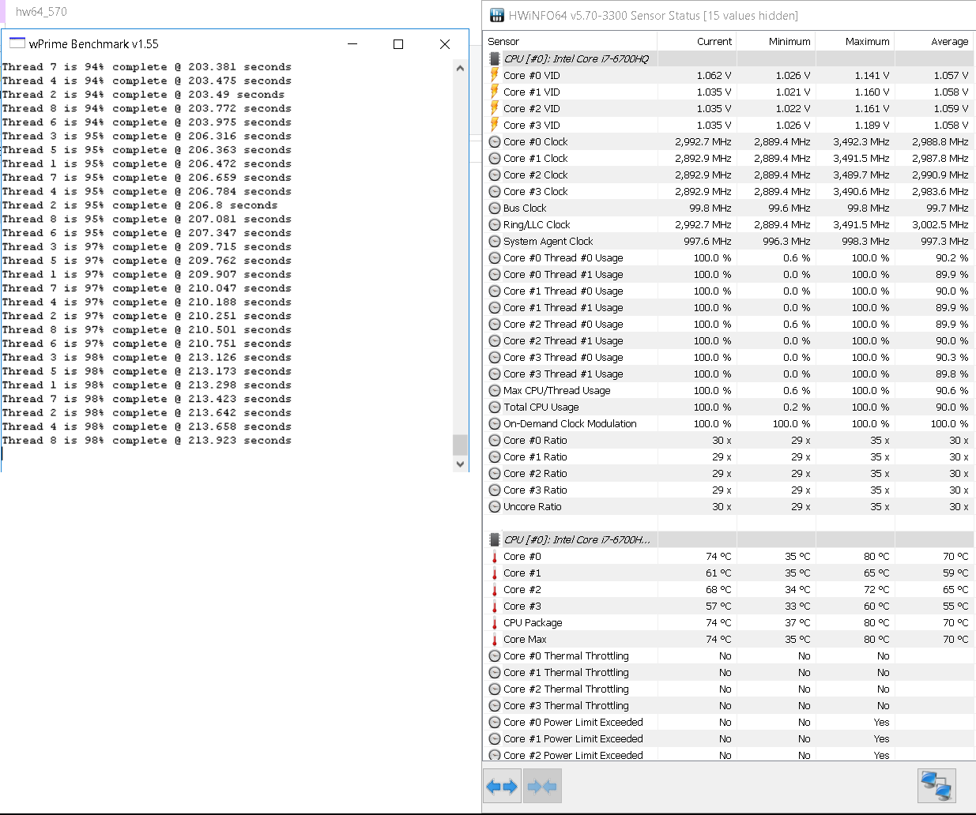Click the thermometer icon for Core #3 temperature
Image resolution: width=976 pixels, height=815 pixels.
pyautogui.click(x=495, y=606)
